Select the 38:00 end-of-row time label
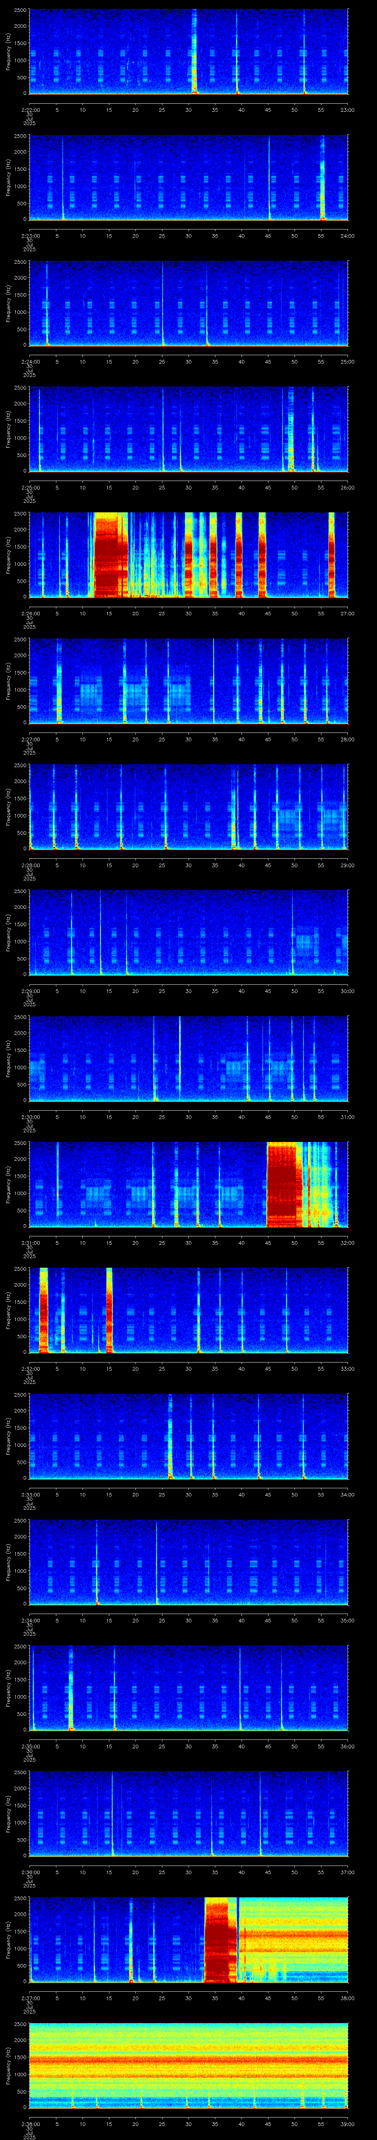The image size is (377, 2140). 347,1998
